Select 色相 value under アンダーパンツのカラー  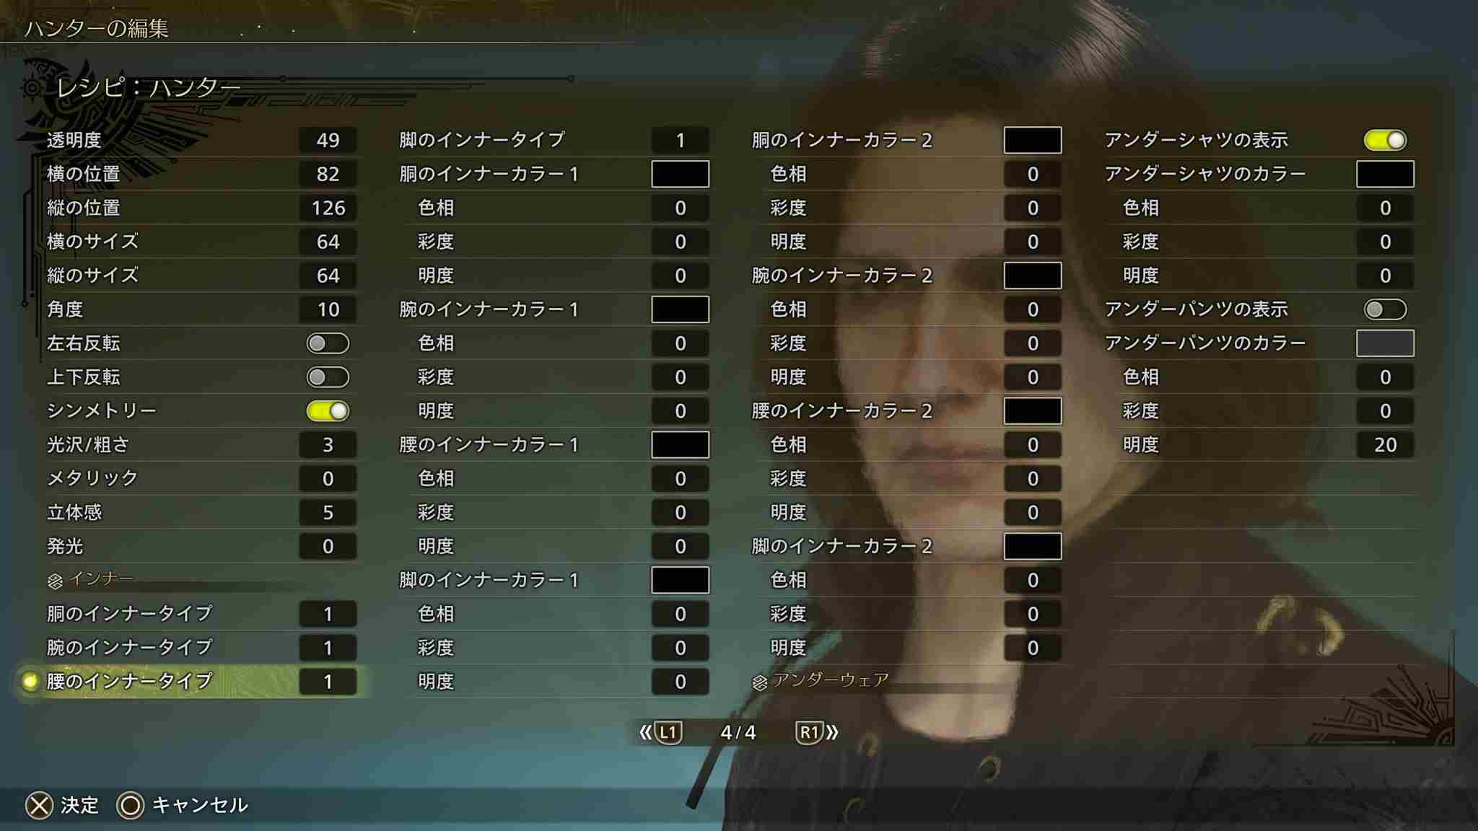click(1385, 377)
